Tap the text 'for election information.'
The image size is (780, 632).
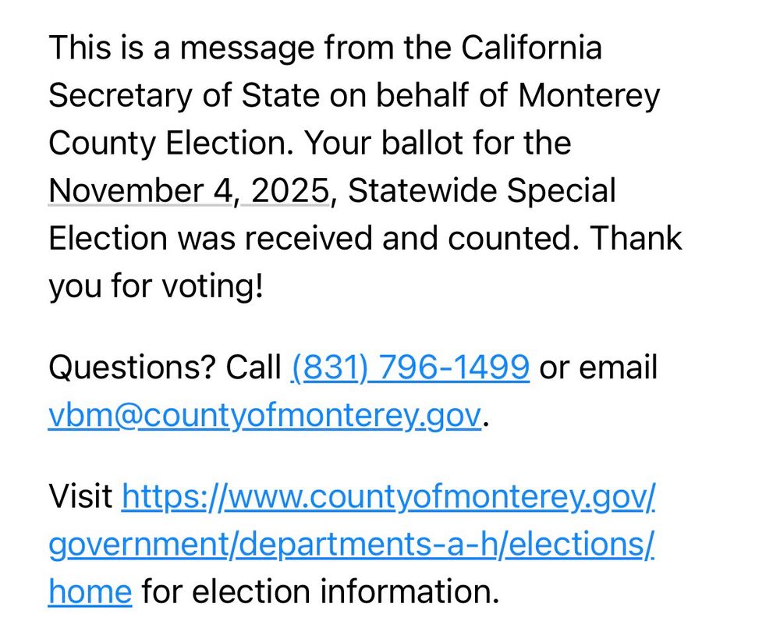point(321,591)
